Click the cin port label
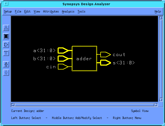The width and height of the screenshot is (165, 126). (x=51, y=67)
